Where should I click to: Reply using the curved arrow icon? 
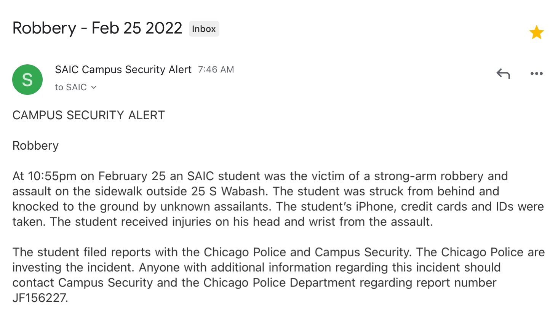coord(503,74)
